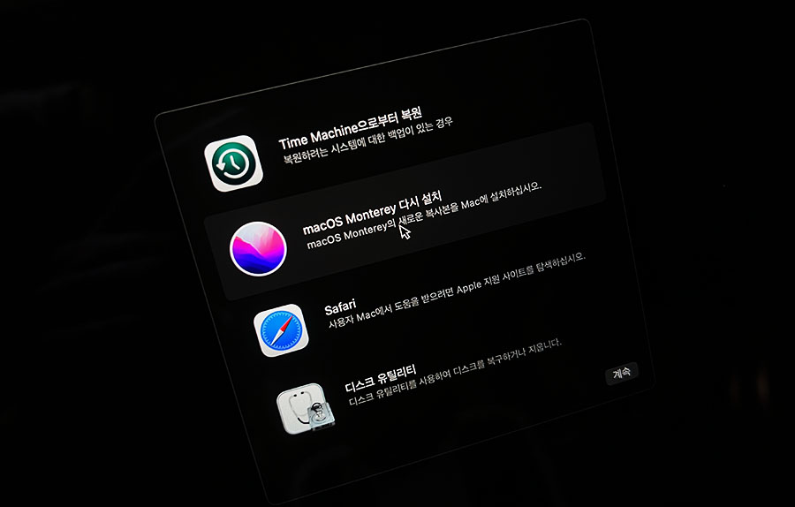Click the Time Machine restore icon

tap(233, 163)
